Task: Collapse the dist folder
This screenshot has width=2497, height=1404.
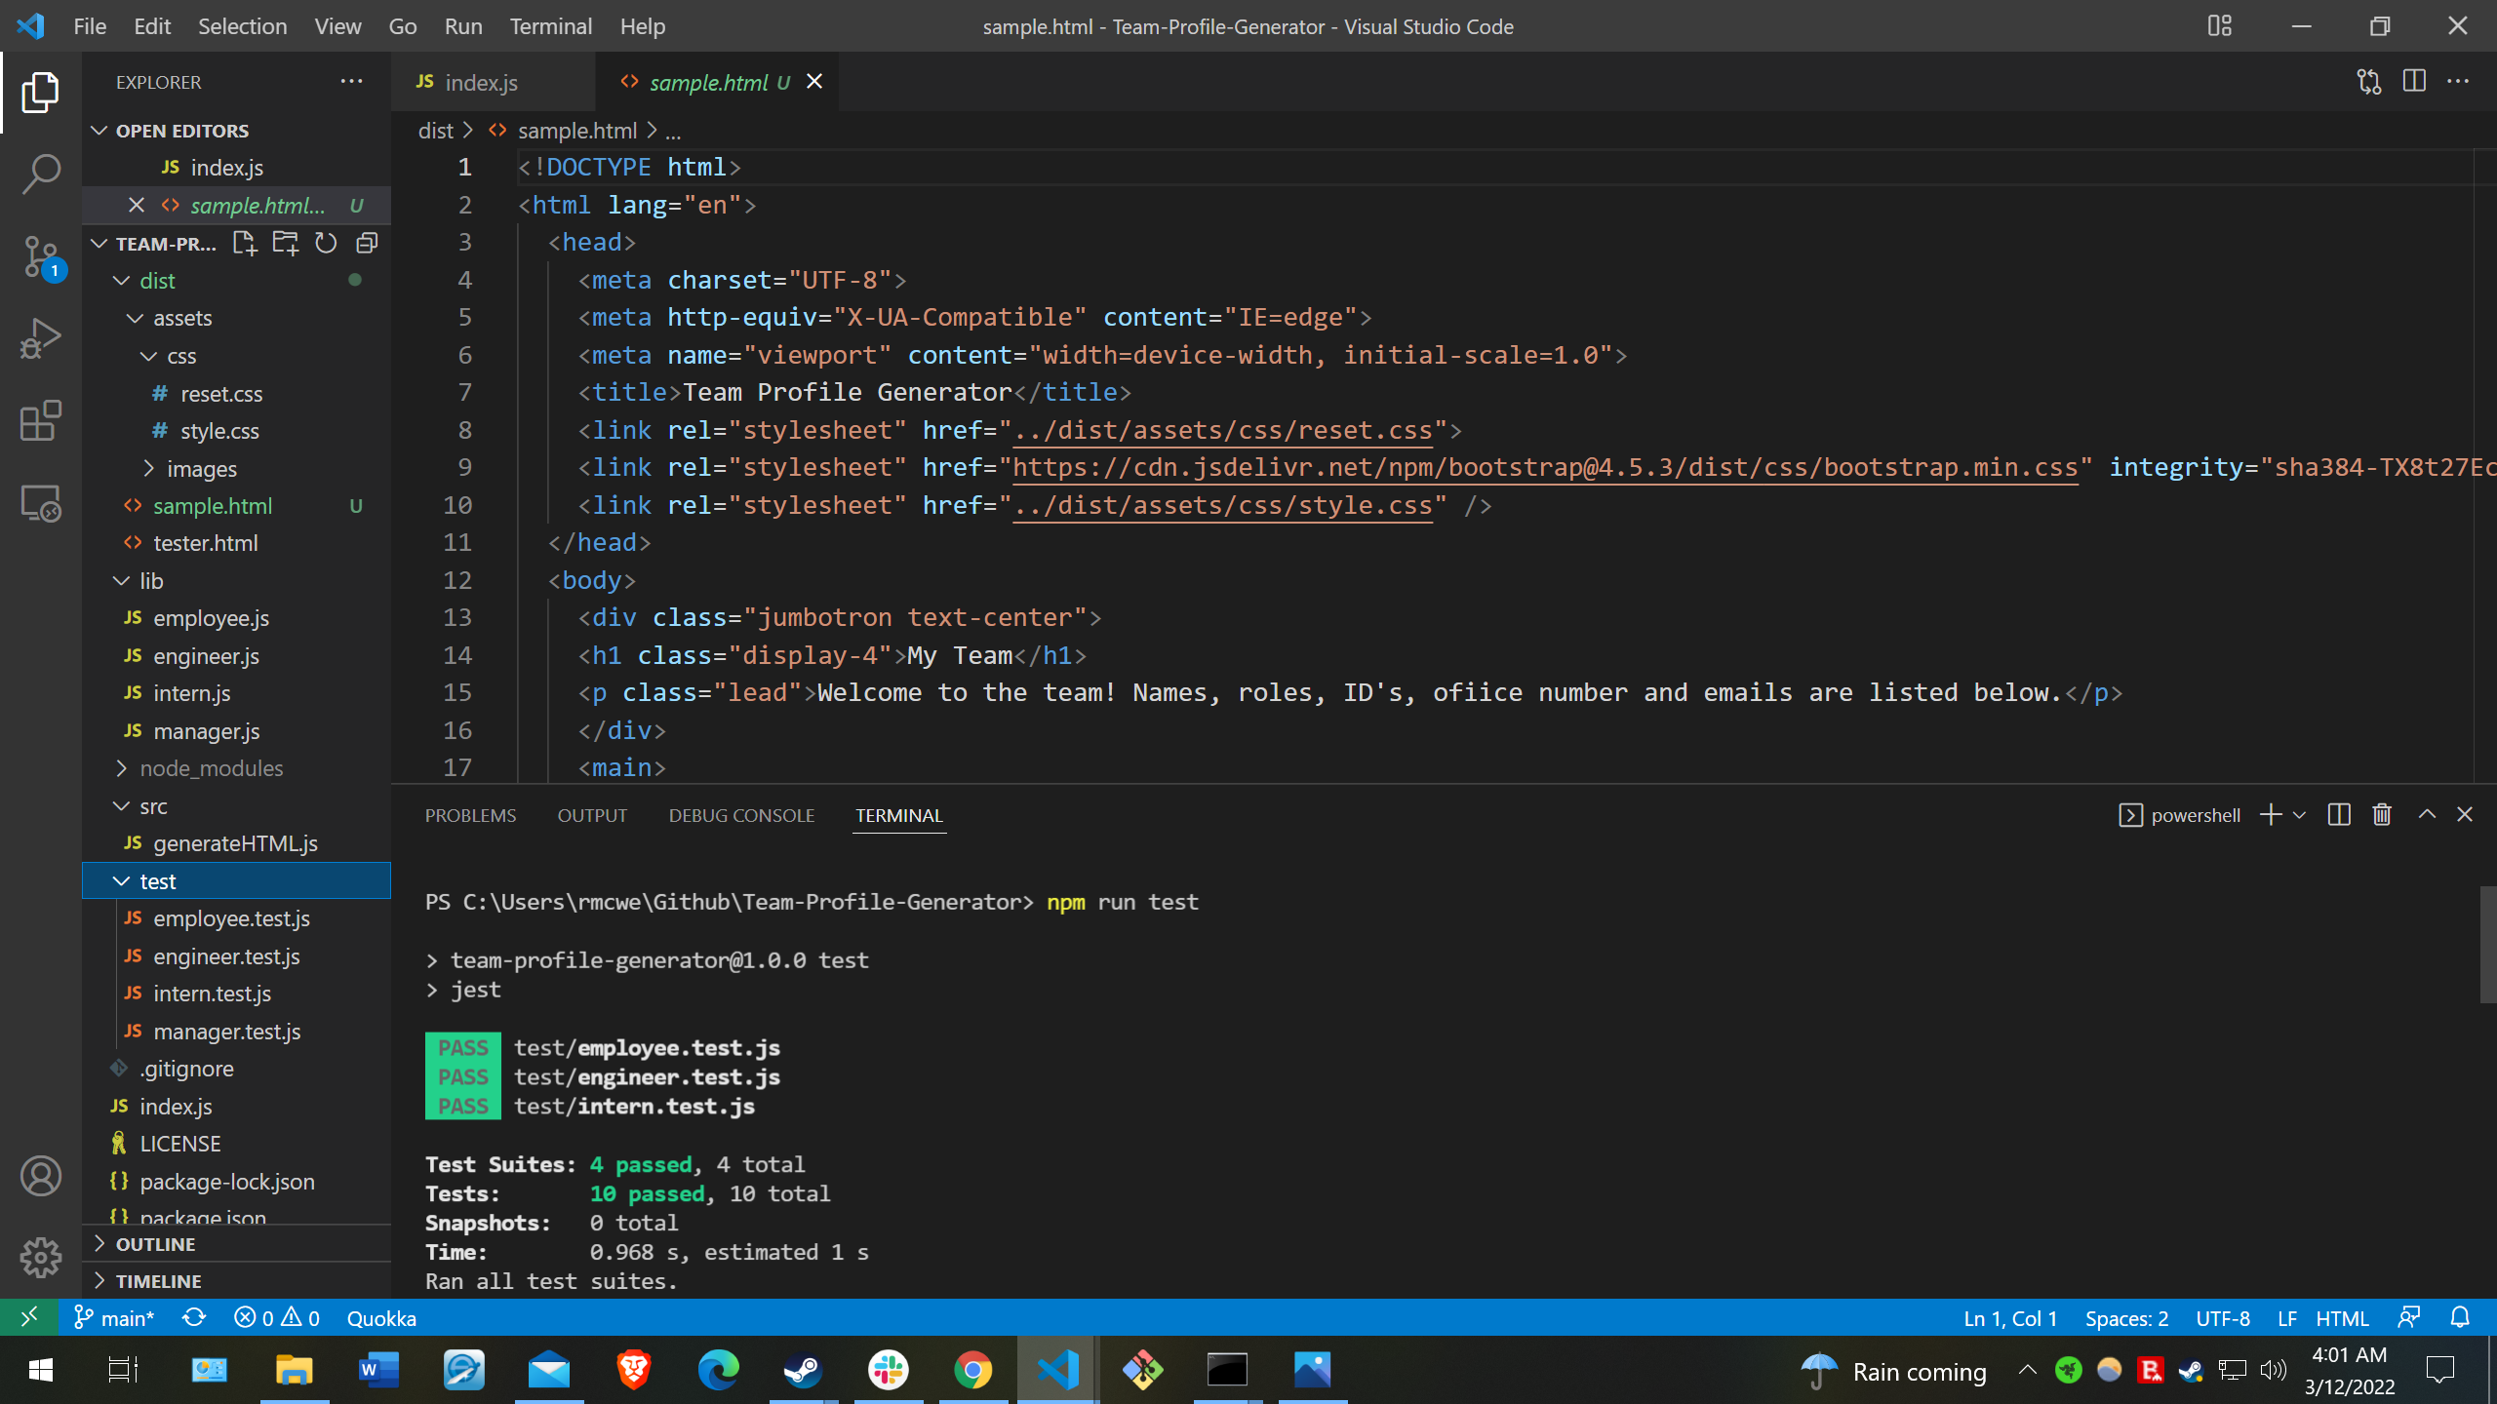Action: tap(156, 280)
